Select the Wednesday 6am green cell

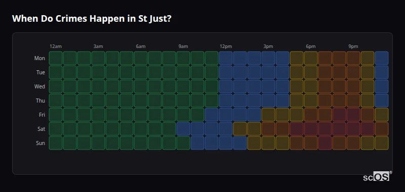click(x=141, y=86)
